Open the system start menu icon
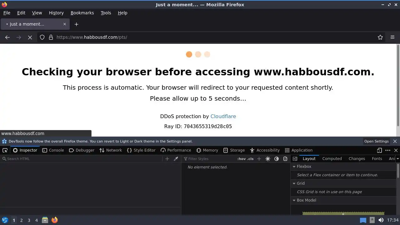 [5, 220]
